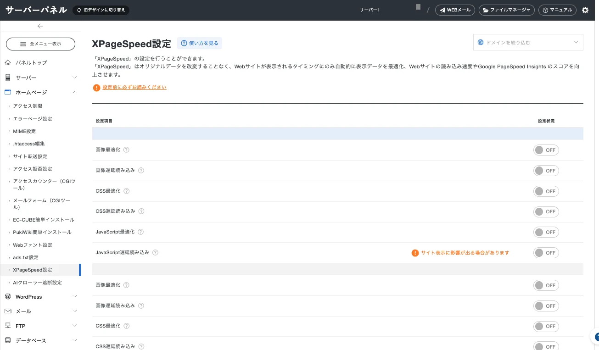The height and width of the screenshot is (350, 599).
Task: Expand the メール sidebar section
Action: coord(40,311)
